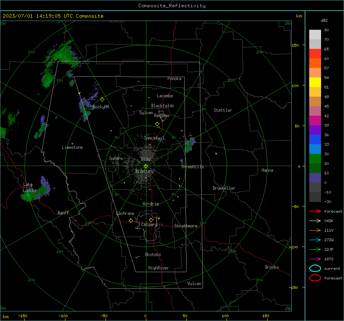
Task: Click the cyan 27ZW arrow icon
Action: pos(315,240)
